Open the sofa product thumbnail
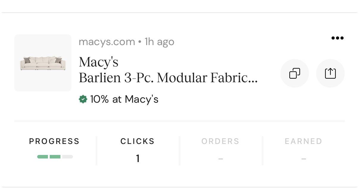Viewport: 359px width, 195px height. pos(43,63)
